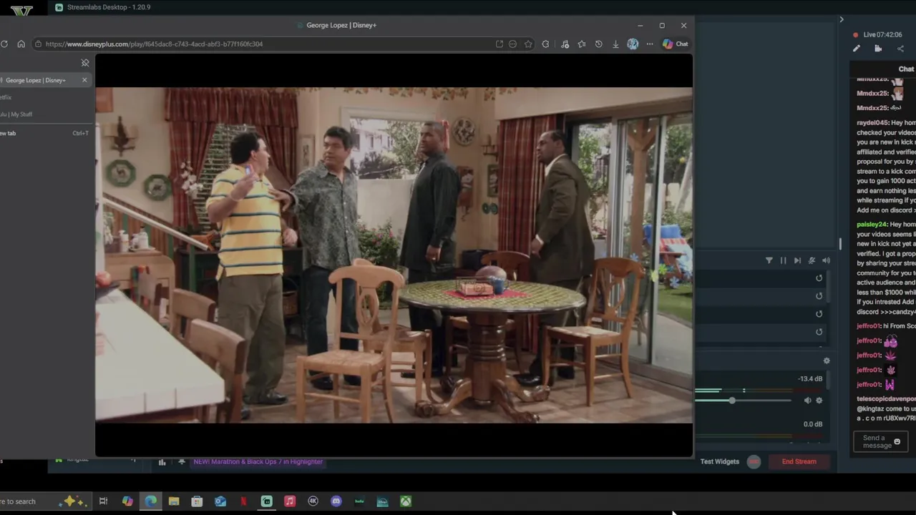
Task: Click Test Widgets
Action: point(719,461)
